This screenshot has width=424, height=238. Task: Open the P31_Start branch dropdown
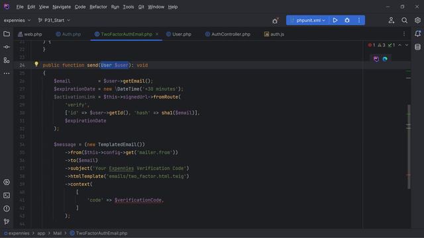point(54,20)
